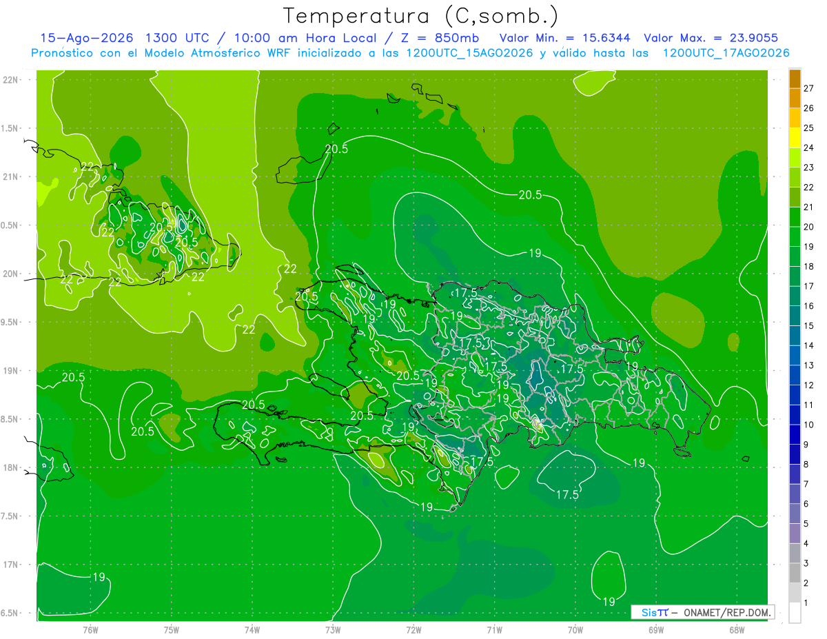Pick the legend swatch between 9 and 10
Viewport: 827px width, 639px height.
(x=795, y=434)
